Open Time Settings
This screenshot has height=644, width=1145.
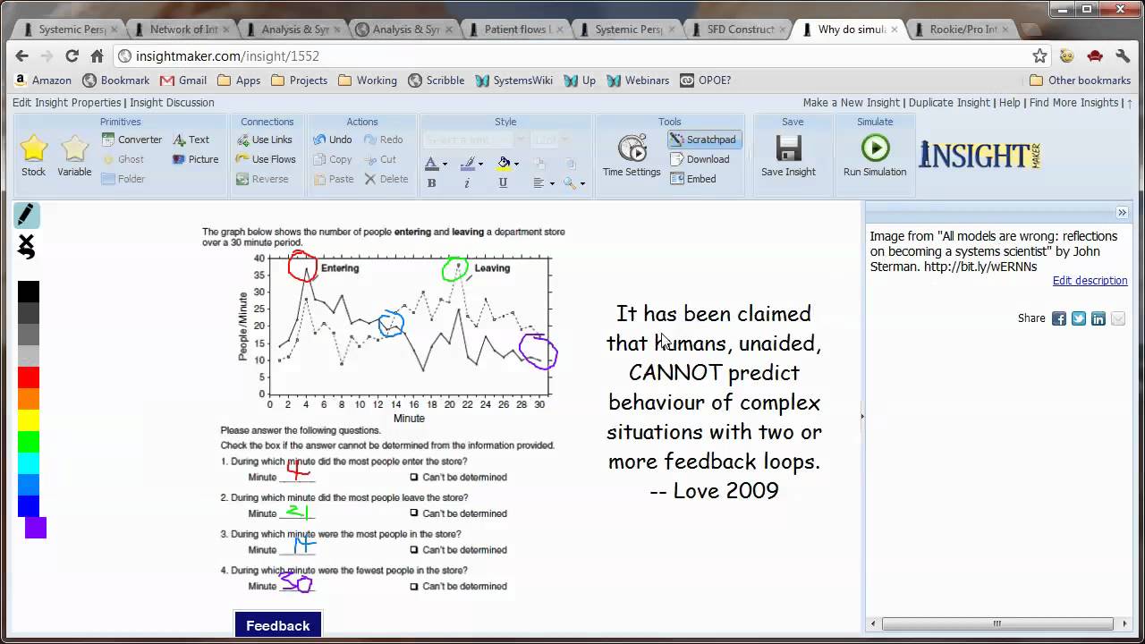pyautogui.click(x=631, y=156)
